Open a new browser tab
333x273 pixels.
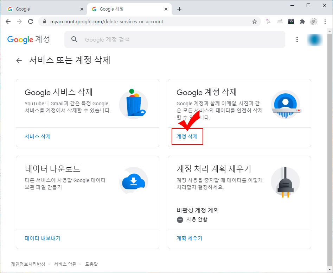click(x=179, y=9)
